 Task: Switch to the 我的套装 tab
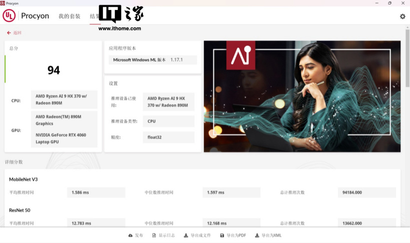[x=69, y=16]
